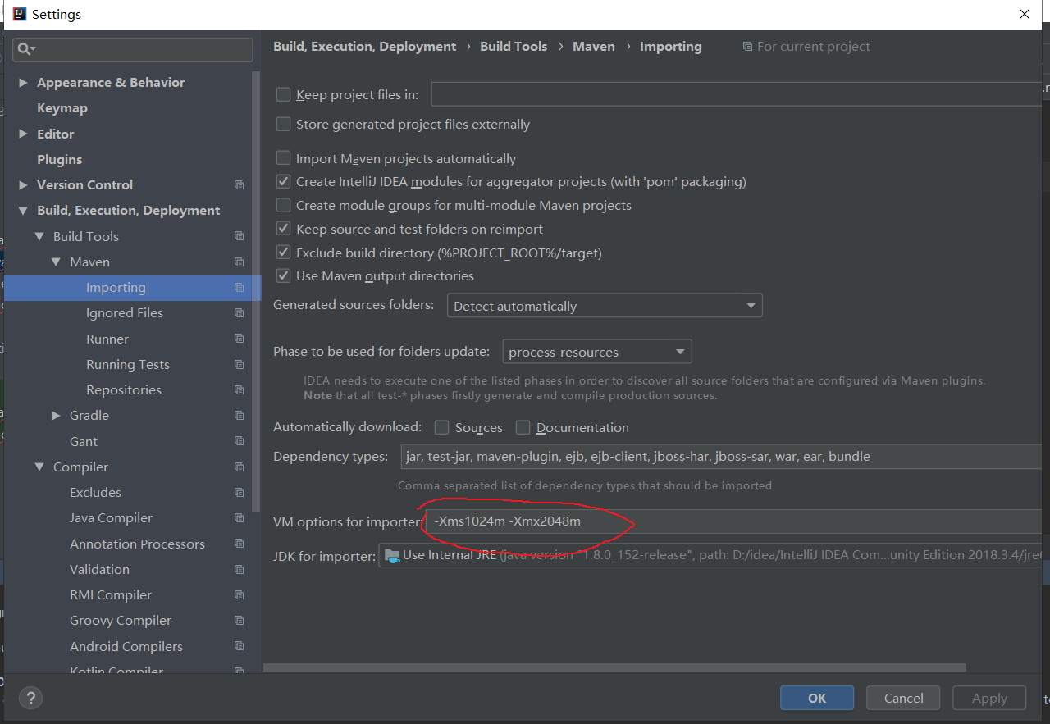Viewport: 1050px width, 724px height.
Task: Collapse Build, Execution, Deployment node
Action: click(x=23, y=211)
